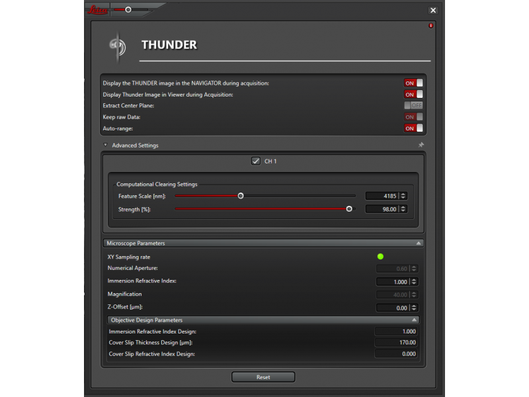The image size is (529, 397).
Task: Collapse the Advanced Settings triangle
Action: [105, 145]
